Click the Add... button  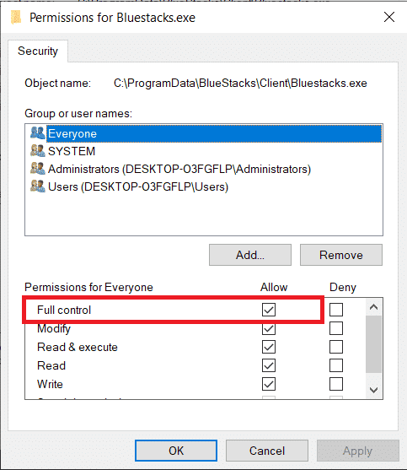pyautogui.click(x=250, y=255)
